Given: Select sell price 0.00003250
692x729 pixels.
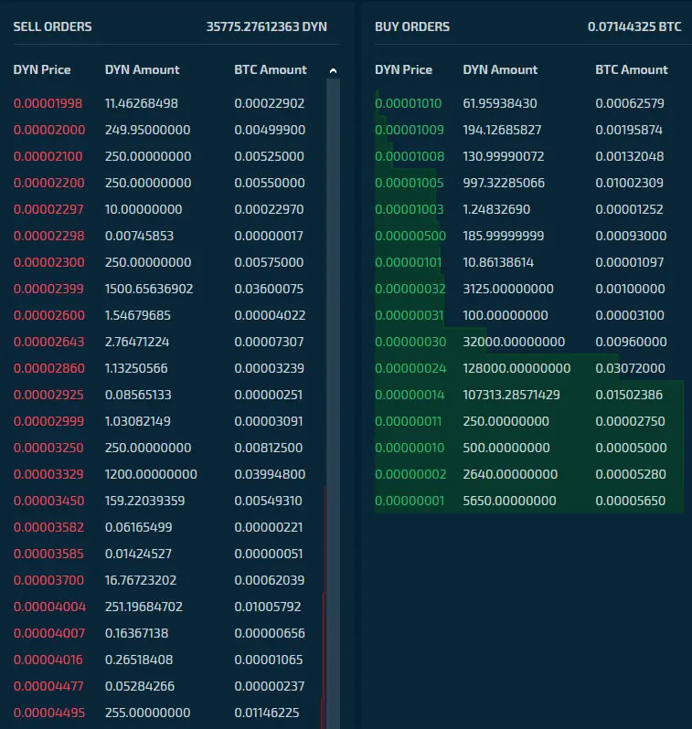Looking at the screenshot, I should coord(48,448).
